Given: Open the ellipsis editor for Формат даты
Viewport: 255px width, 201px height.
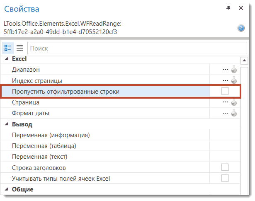Looking at the screenshot, I should 226,113.
